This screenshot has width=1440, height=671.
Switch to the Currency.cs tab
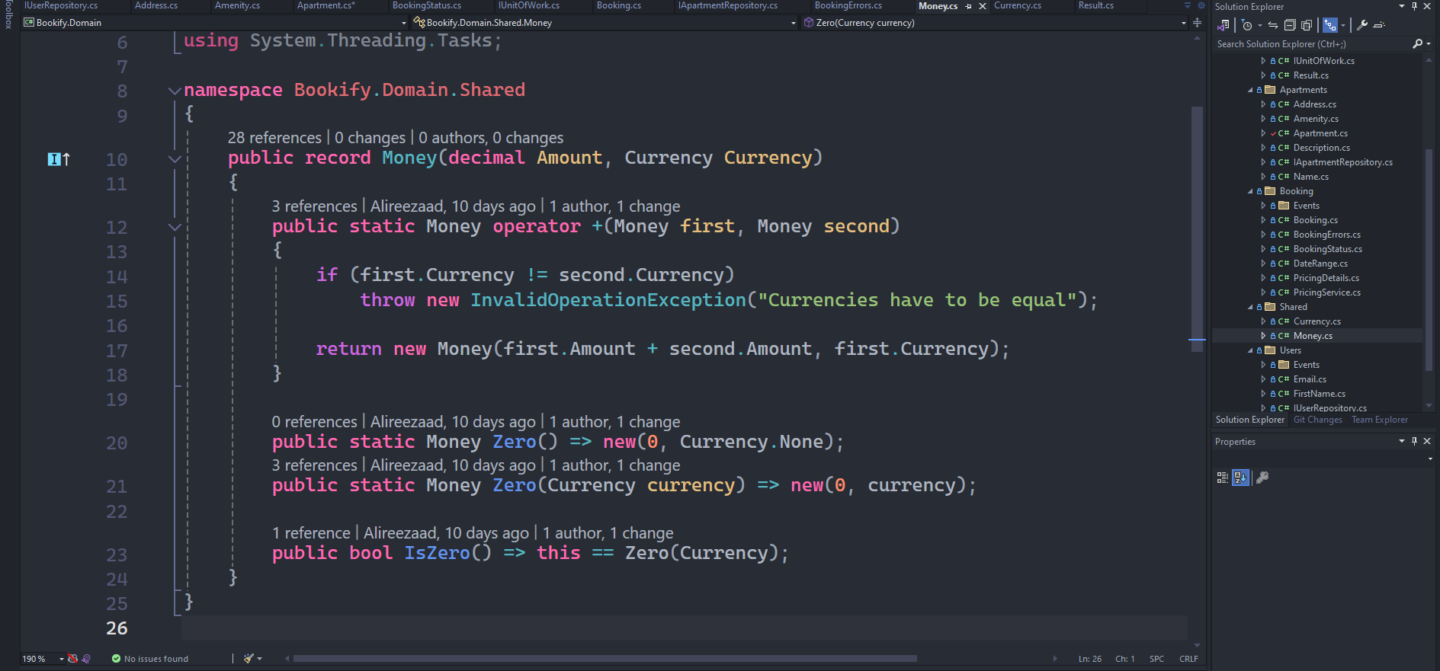pos(1017,5)
